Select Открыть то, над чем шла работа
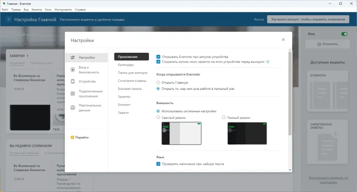Screen dimensions: 357x192 coord(158,88)
